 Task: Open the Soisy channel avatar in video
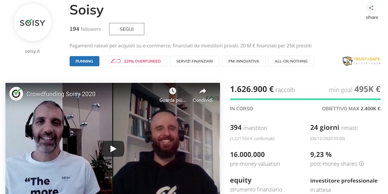(16, 94)
